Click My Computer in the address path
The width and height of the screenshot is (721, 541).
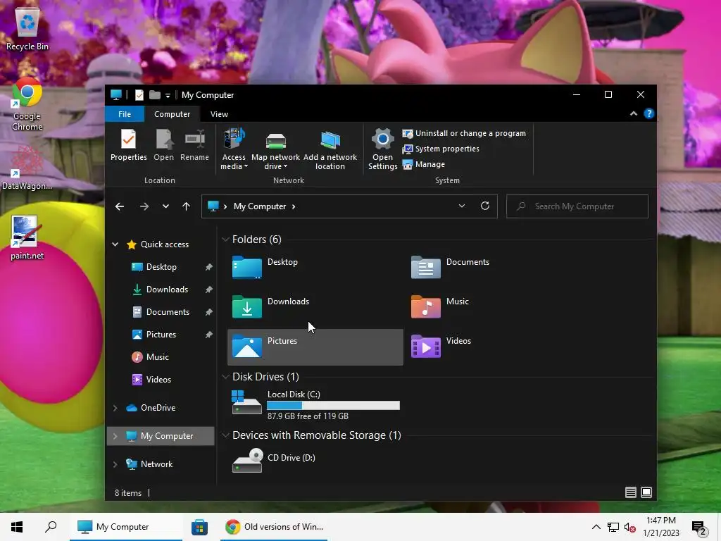click(259, 206)
